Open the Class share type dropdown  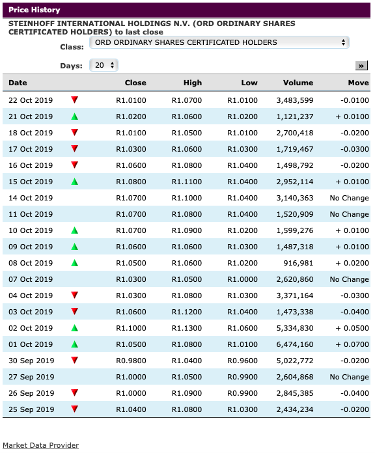(219, 42)
